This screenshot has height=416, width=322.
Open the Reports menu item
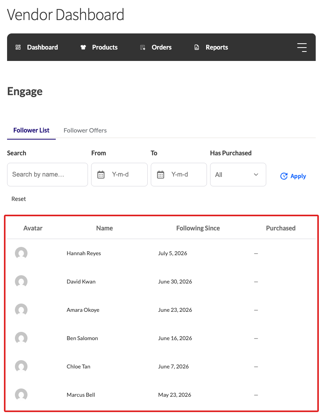(217, 47)
